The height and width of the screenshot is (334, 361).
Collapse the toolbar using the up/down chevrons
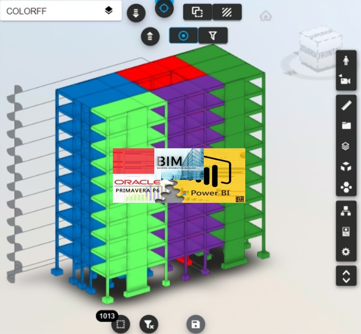[x=346, y=276]
